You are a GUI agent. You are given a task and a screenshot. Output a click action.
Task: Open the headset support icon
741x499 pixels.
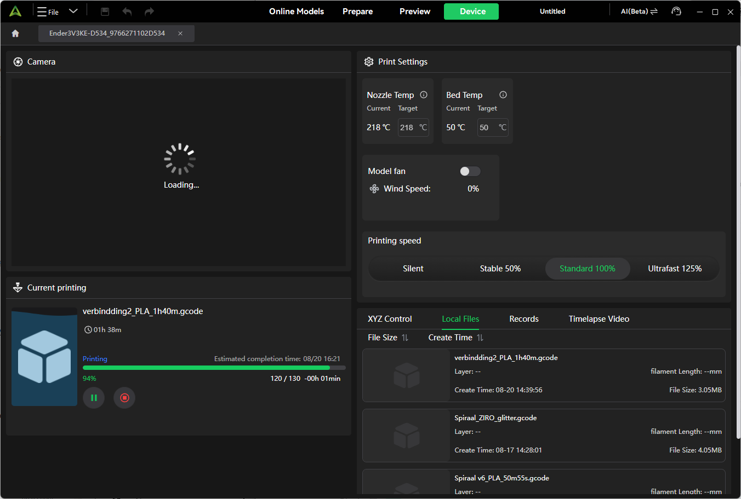(x=676, y=11)
